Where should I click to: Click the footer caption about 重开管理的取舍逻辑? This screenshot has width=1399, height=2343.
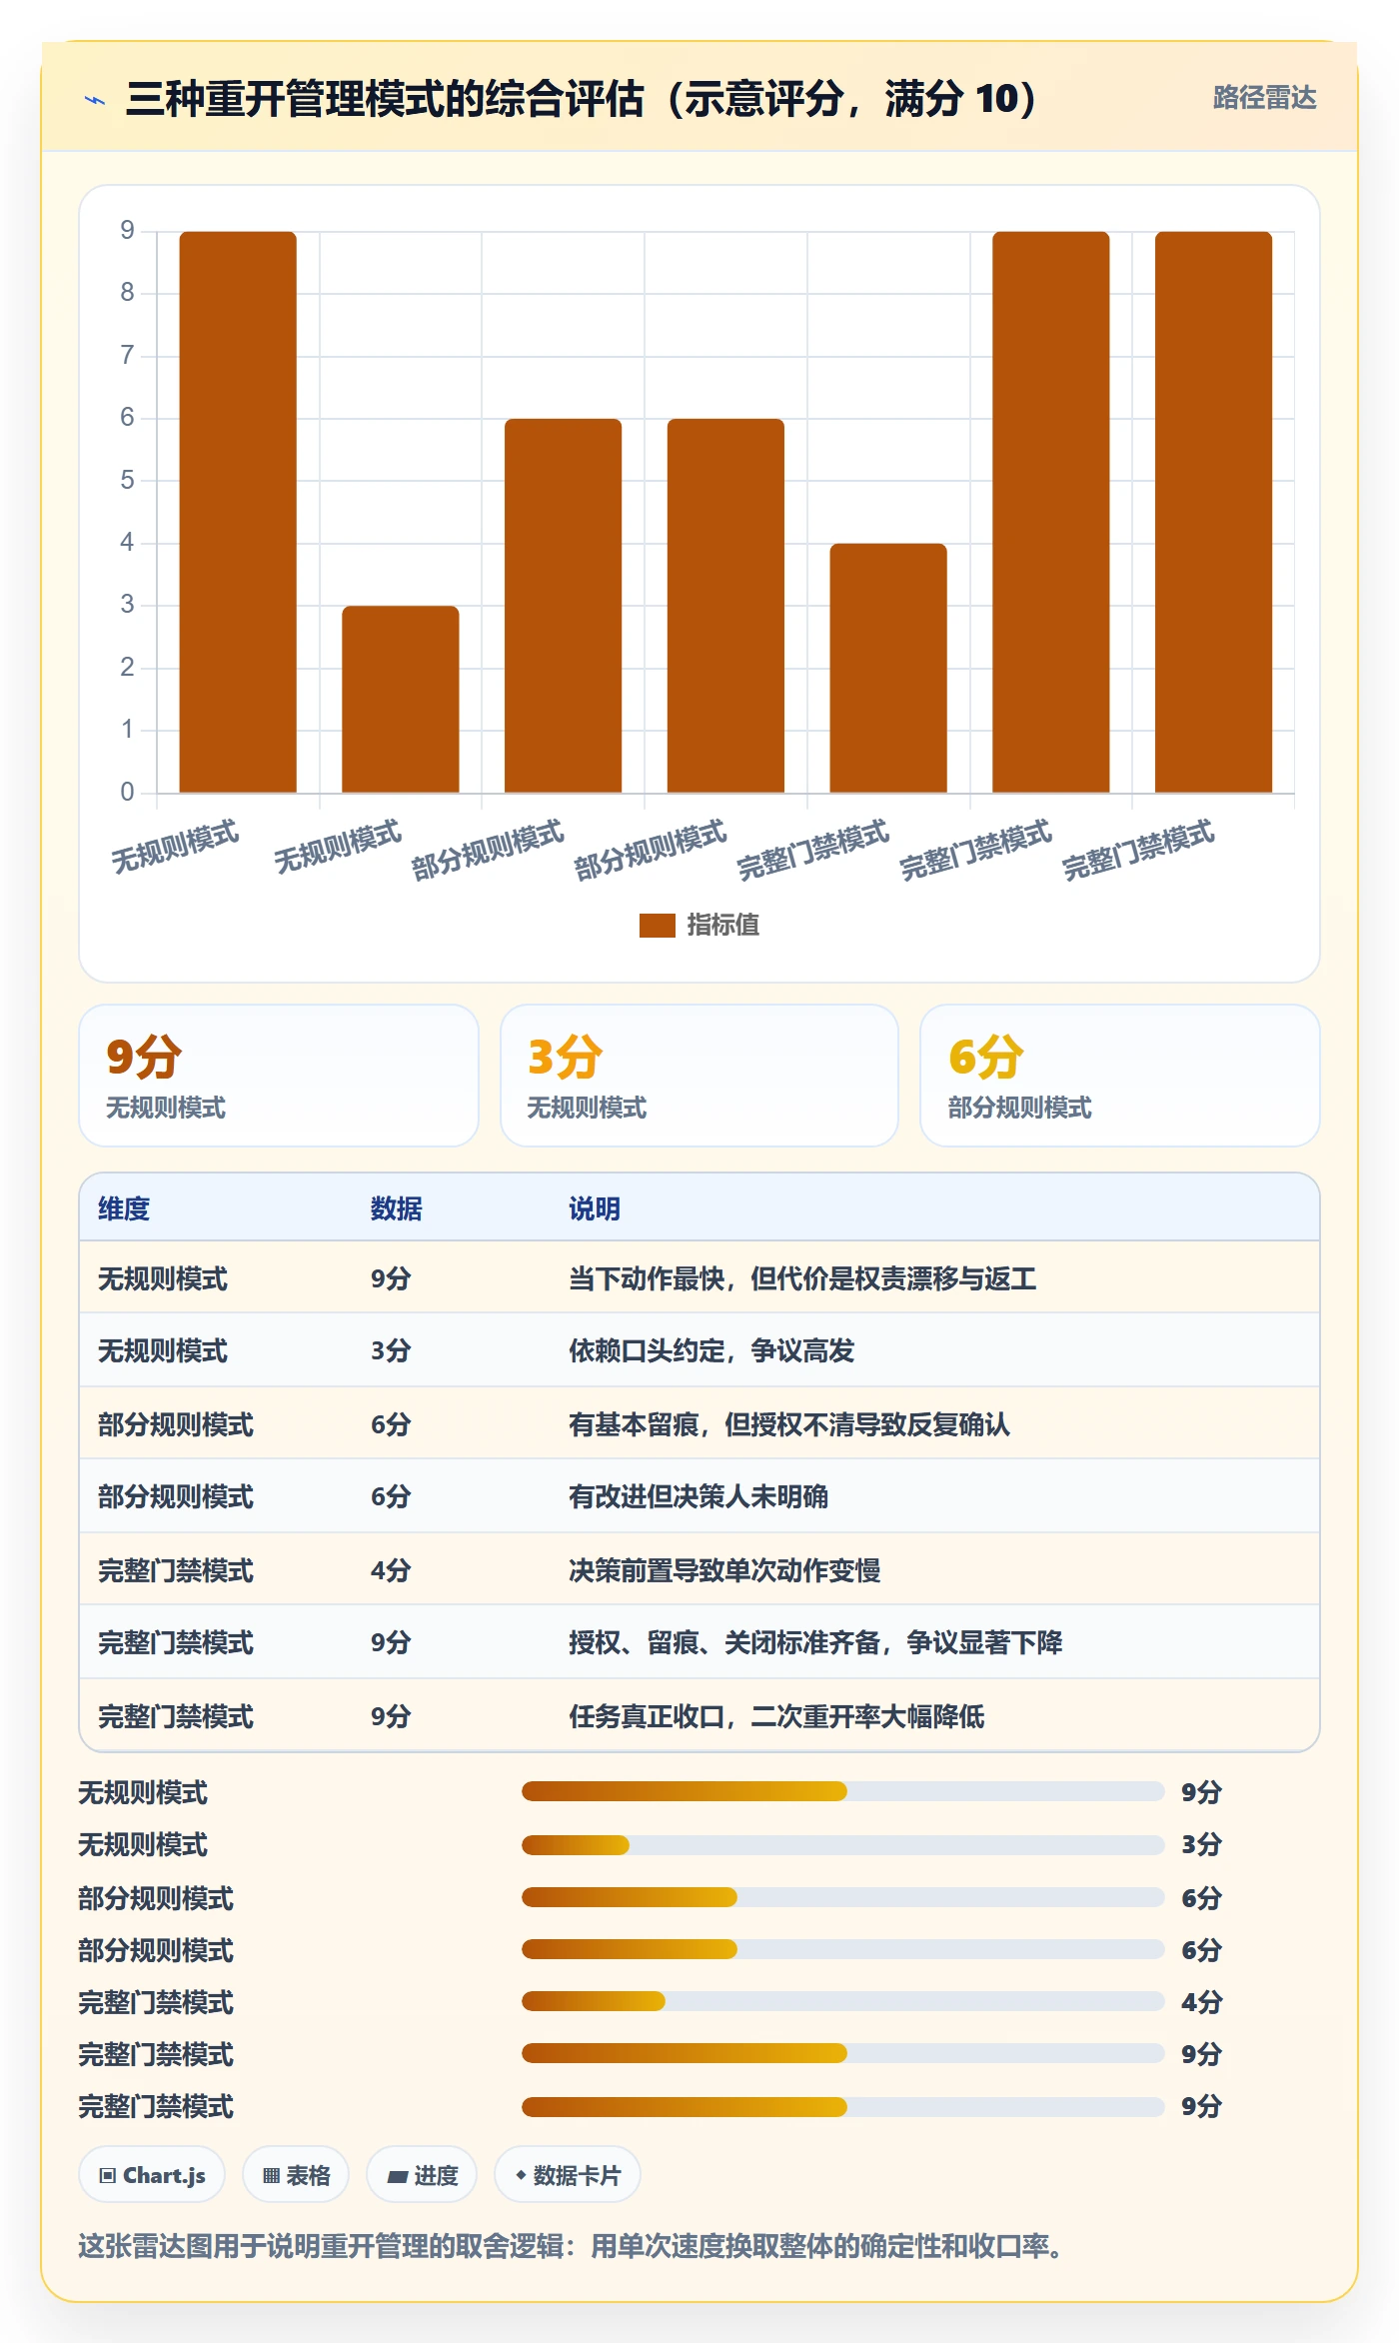[571, 2246]
